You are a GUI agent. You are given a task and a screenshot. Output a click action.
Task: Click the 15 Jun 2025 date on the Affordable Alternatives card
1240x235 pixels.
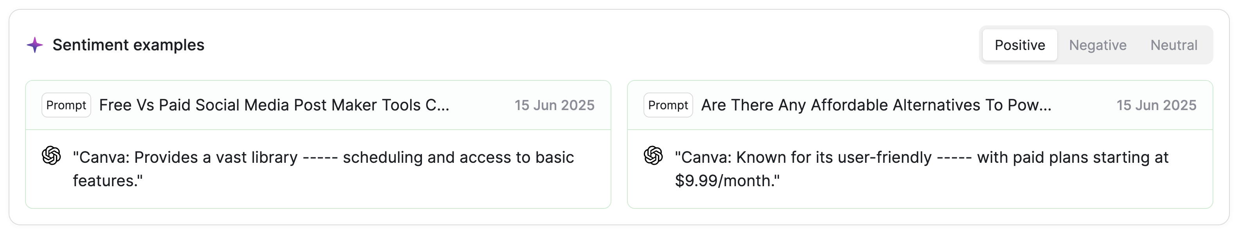1156,105
